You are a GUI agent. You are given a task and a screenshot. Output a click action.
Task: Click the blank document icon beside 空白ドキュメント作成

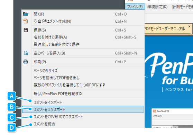coord(26,21)
